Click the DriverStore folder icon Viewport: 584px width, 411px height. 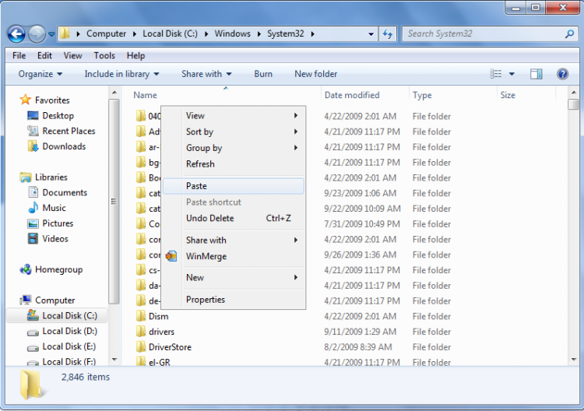(x=141, y=346)
